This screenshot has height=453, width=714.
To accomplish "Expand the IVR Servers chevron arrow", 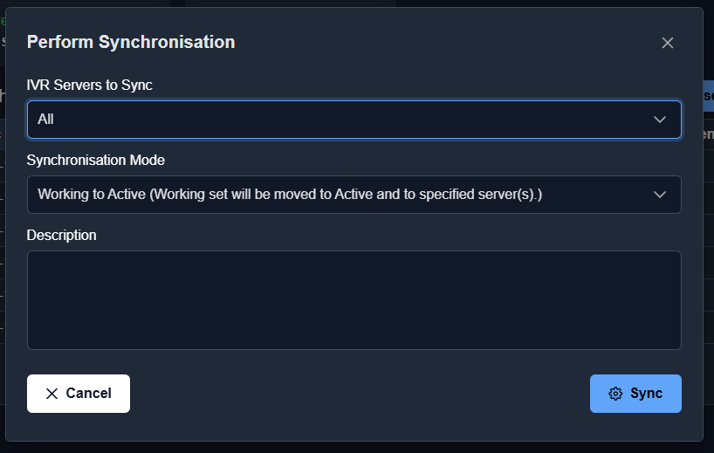I will pyautogui.click(x=660, y=120).
